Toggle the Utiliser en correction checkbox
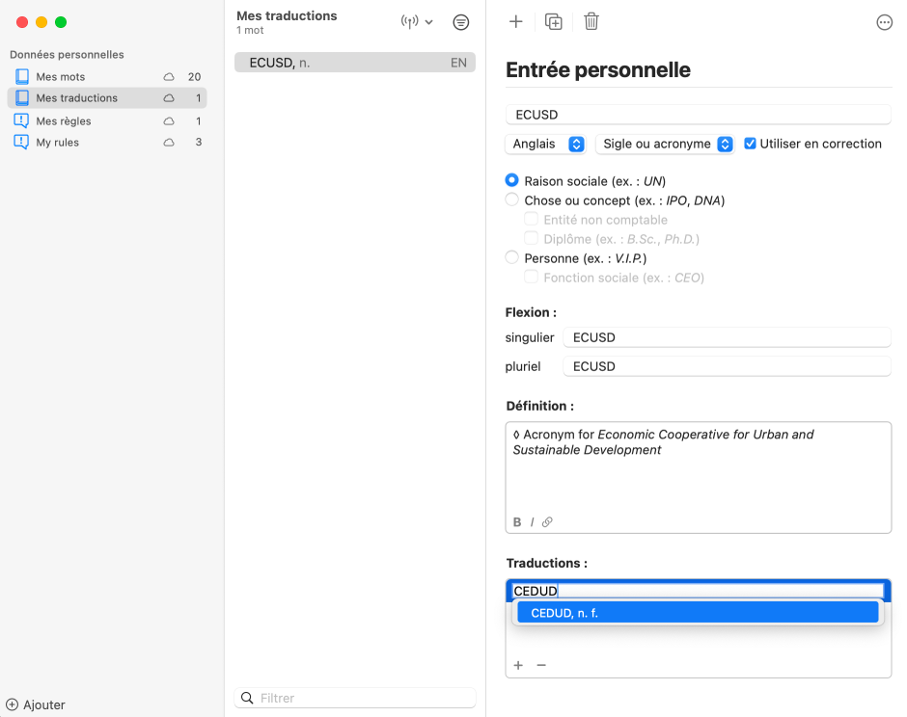This screenshot has height=717, width=907. (x=751, y=144)
